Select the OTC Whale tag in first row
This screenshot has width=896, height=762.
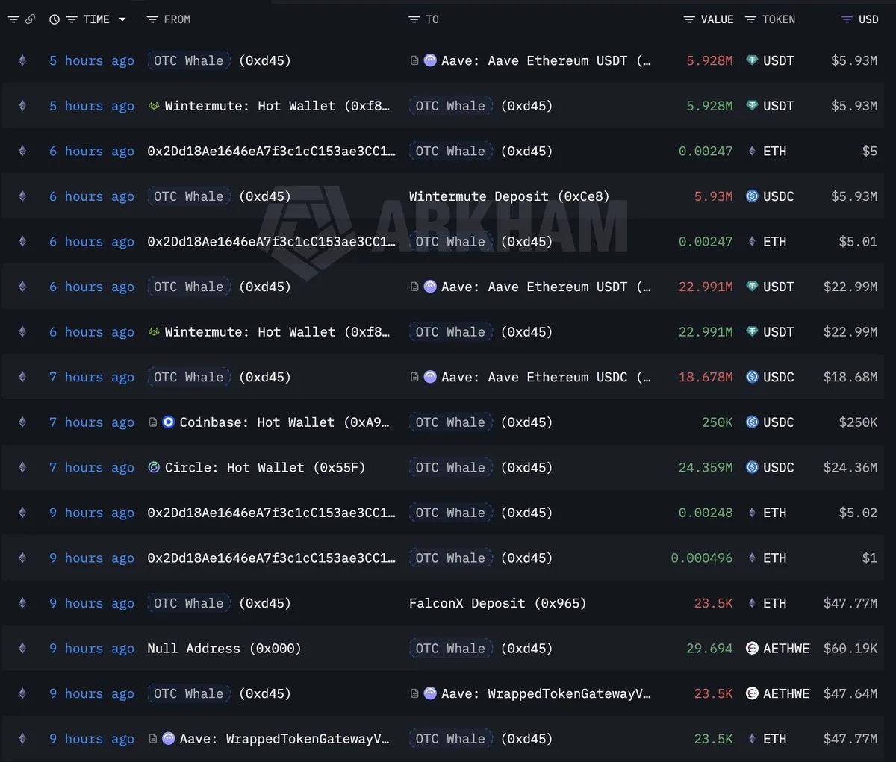188,60
